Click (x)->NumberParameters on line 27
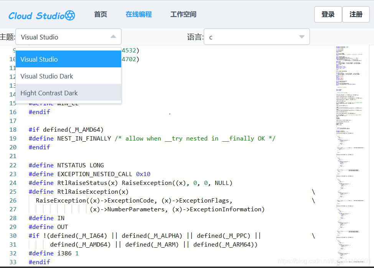The width and height of the screenshot is (374, 268). click(127, 209)
